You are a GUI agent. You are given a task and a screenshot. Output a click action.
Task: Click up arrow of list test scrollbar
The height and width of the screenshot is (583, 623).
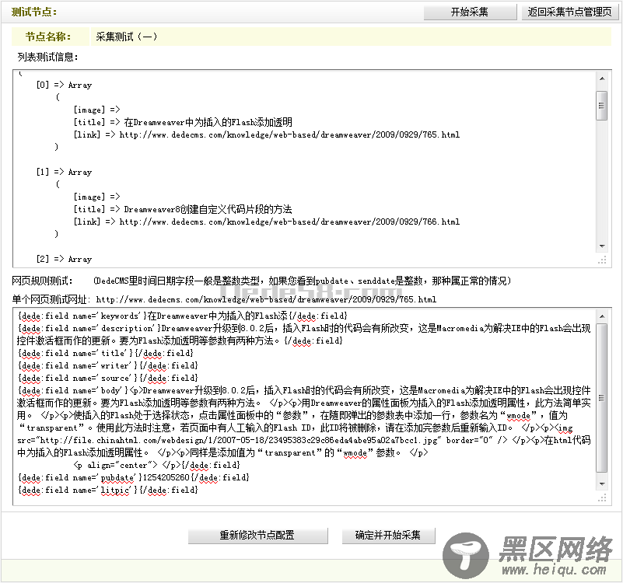[x=602, y=79]
